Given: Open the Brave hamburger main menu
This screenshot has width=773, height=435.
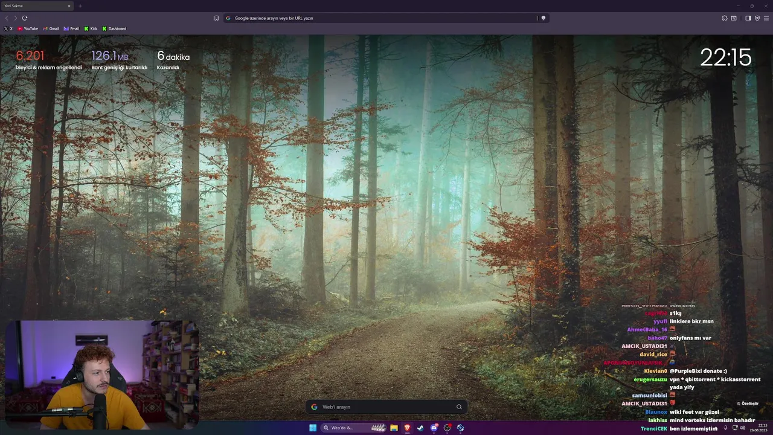Looking at the screenshot, I should coord(766,18).
